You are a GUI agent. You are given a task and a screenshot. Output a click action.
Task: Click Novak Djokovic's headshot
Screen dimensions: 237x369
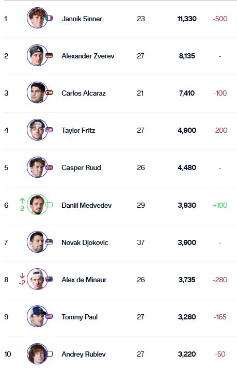coord(37,242)
